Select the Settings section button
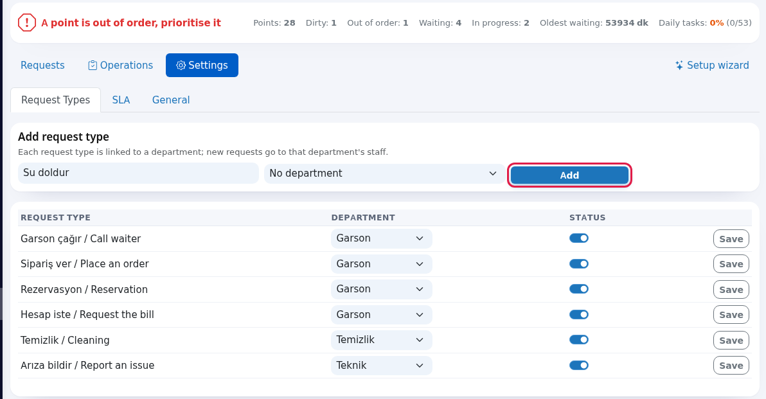This screenshot has width=766, height=399. [x=202, y=66]
